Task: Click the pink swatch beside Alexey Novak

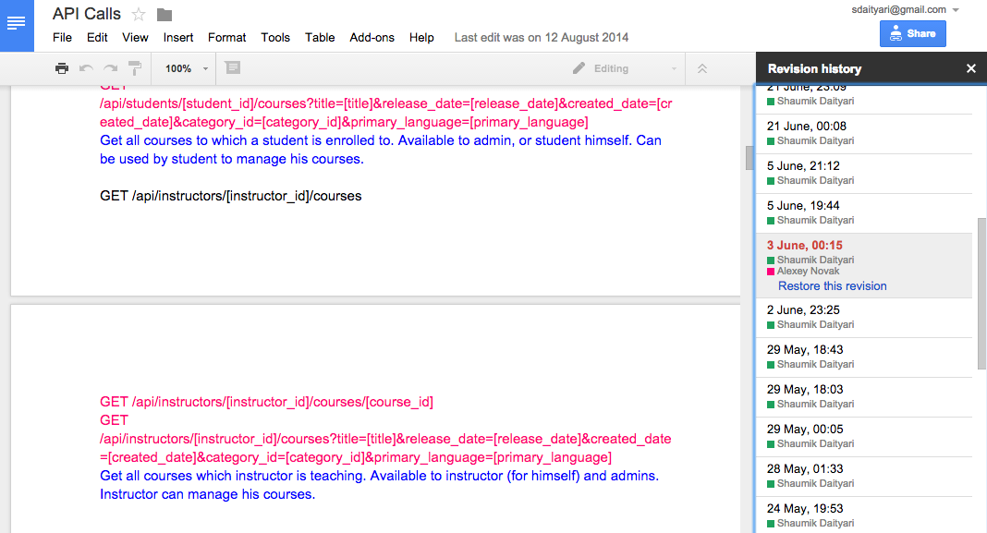Action: [771, 272]
